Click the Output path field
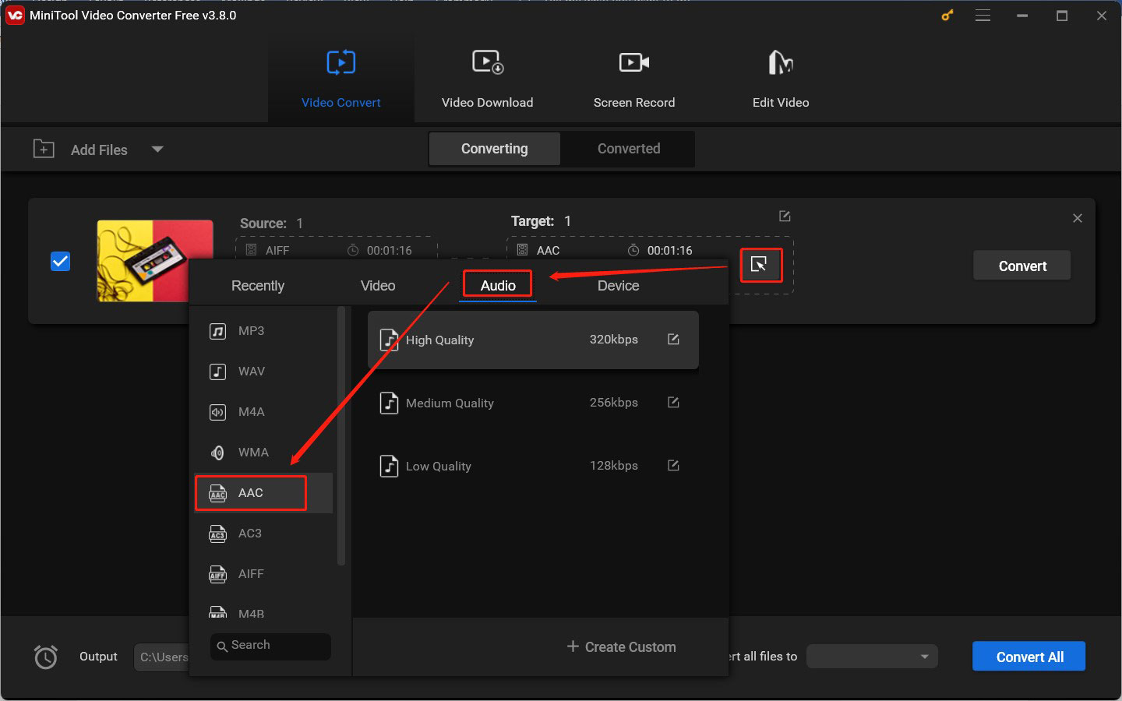This screenshot has width=1122, height=701. [162, 657]
